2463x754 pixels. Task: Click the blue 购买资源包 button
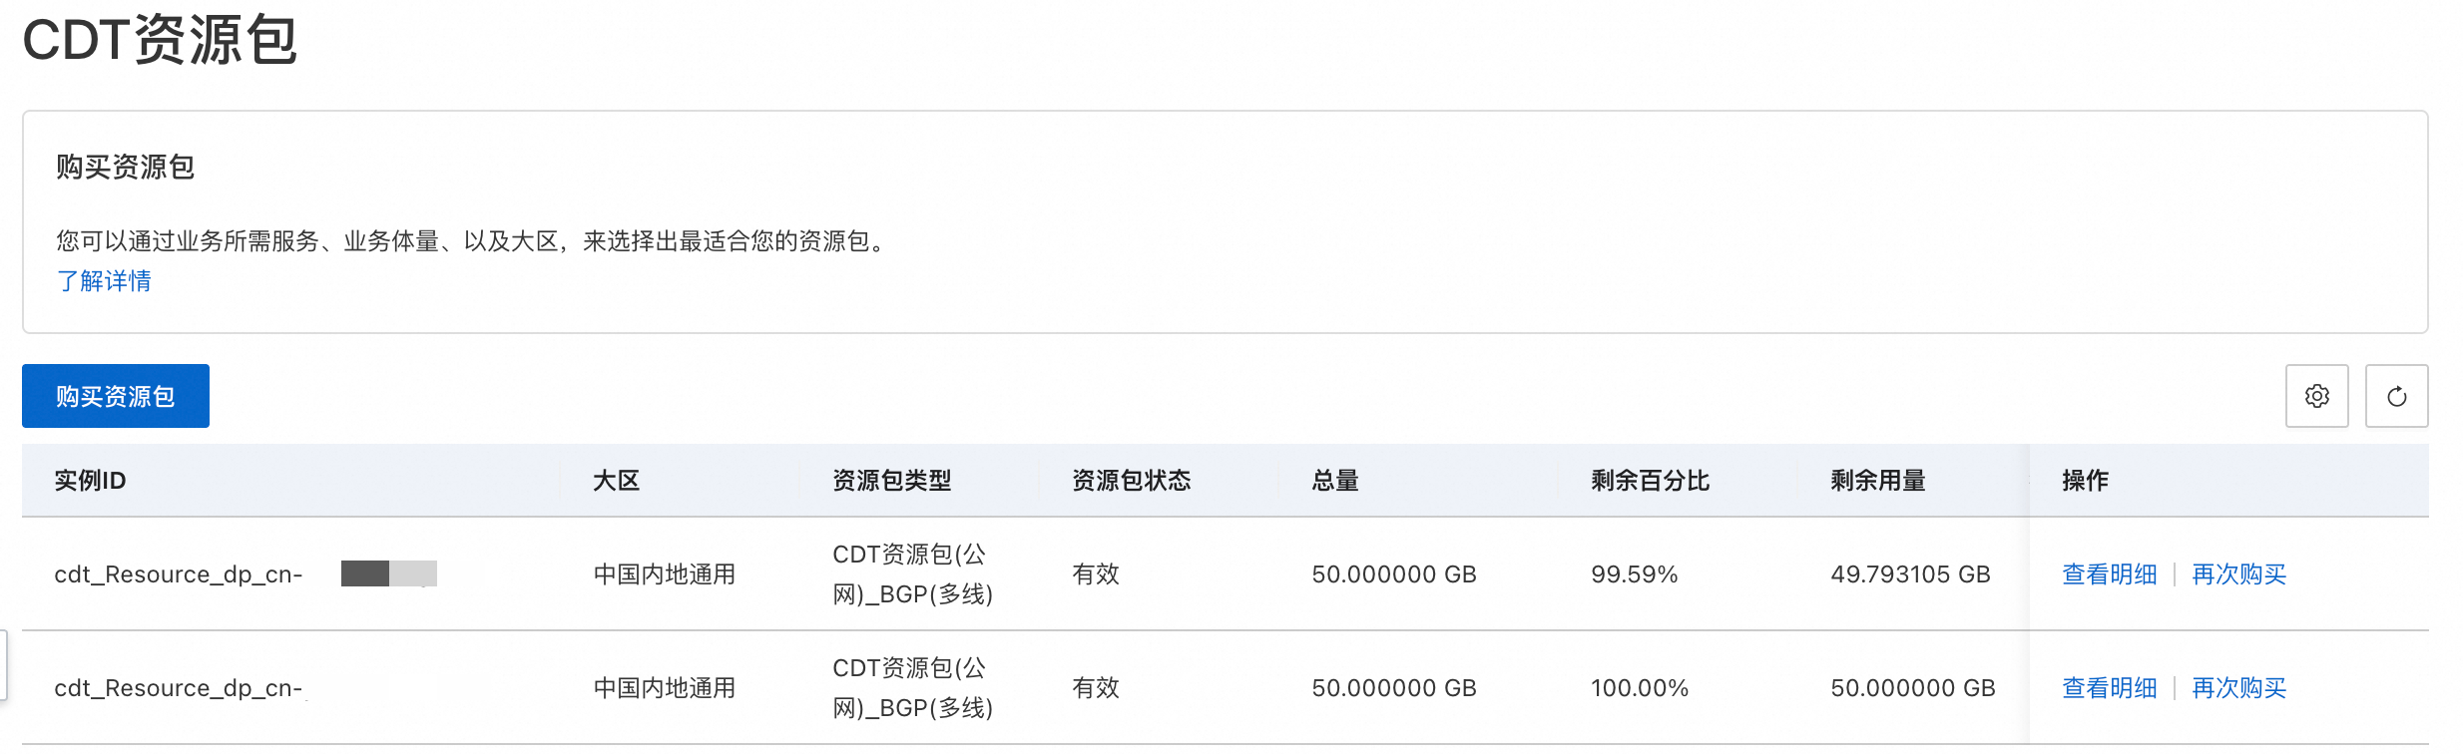pos(116,396)
